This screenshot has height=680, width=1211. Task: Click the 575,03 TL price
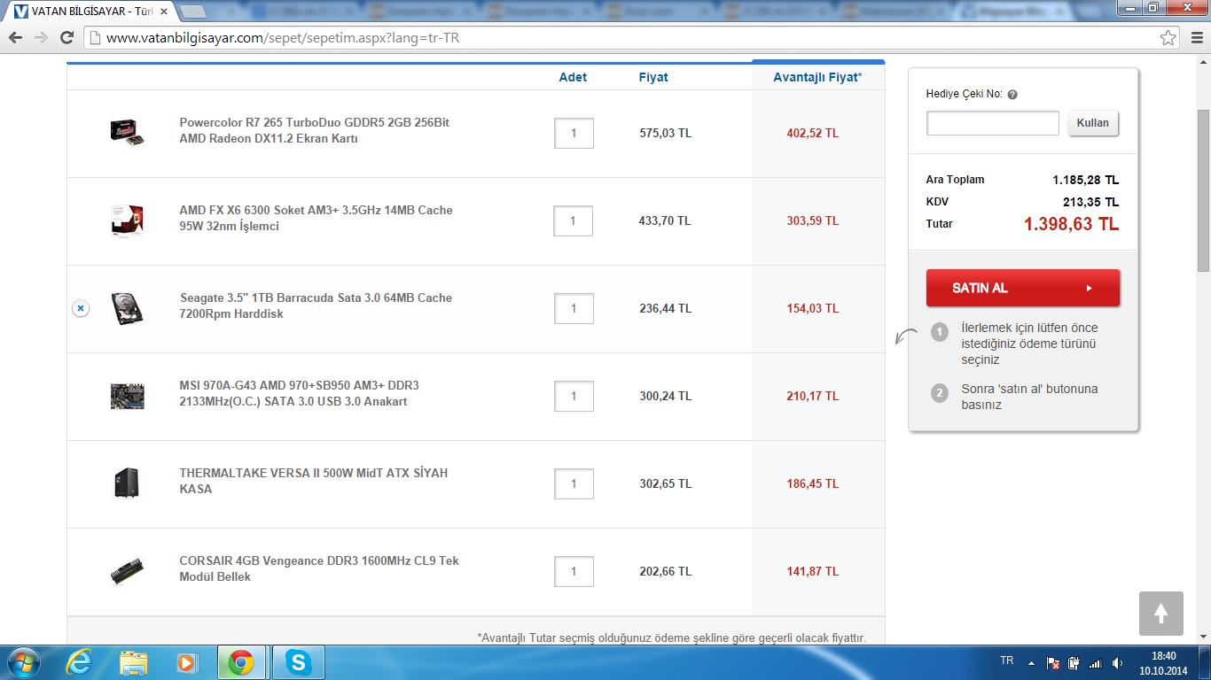click(x=665, y=133)
